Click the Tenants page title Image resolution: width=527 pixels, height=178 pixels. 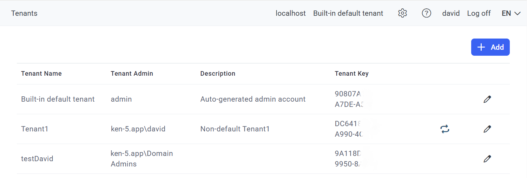(x=24, y=13)
